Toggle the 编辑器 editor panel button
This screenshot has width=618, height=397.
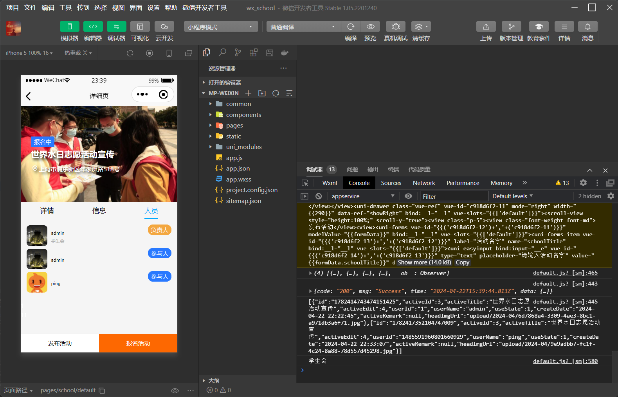[93, 26]
